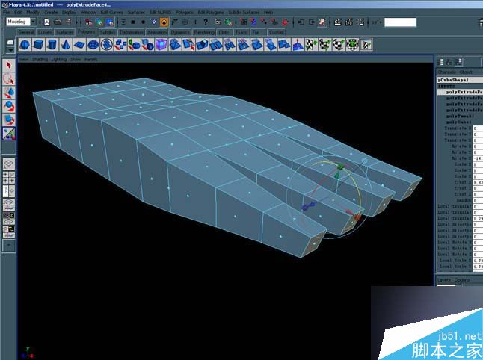
Task: Create a polygon plane from the shelf
Action: (79, 45)
